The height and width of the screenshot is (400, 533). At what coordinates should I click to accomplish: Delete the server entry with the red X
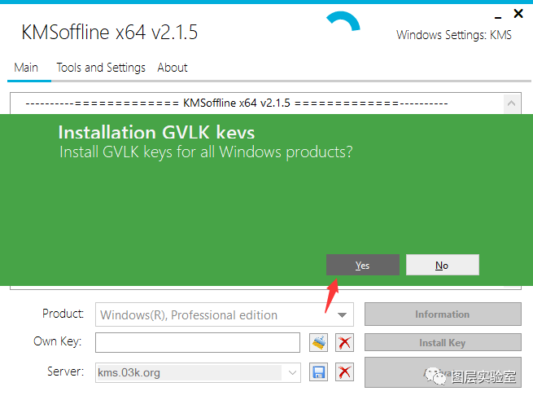click(x=344, y=372)
